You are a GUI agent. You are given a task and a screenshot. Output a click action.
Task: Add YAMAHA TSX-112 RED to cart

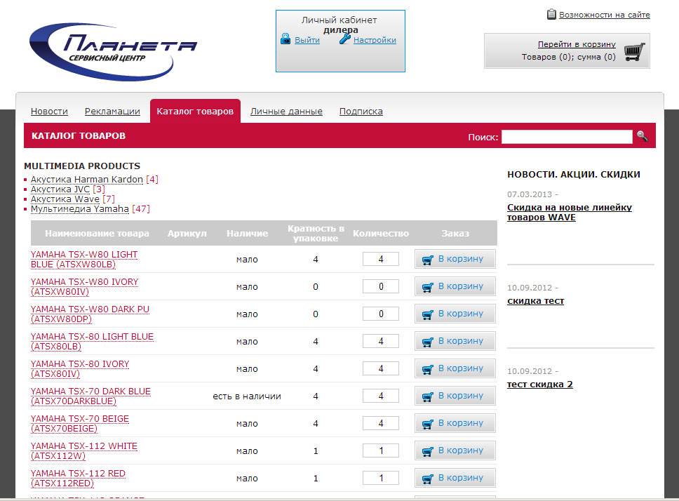pos(455,478)
